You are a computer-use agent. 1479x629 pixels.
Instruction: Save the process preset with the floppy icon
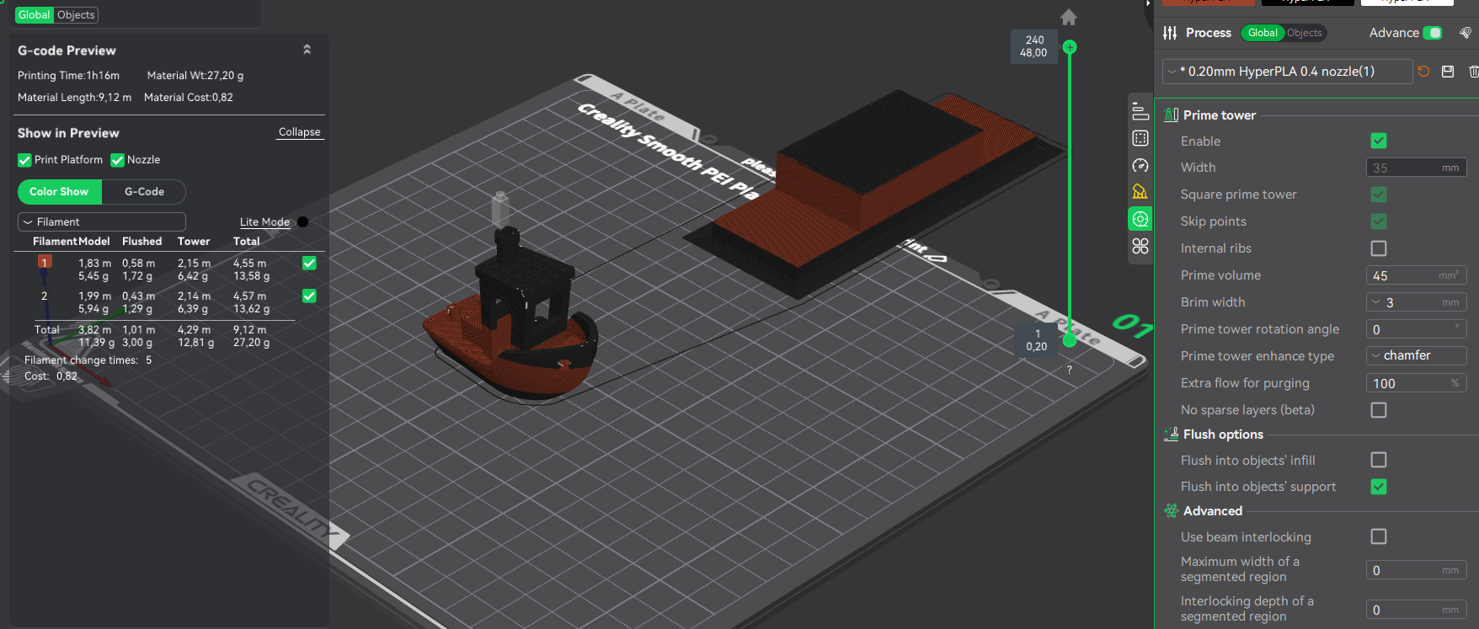(1448, 72)
